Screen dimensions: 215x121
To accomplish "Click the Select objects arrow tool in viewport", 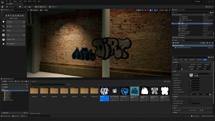I will click(x=137, y=10).
